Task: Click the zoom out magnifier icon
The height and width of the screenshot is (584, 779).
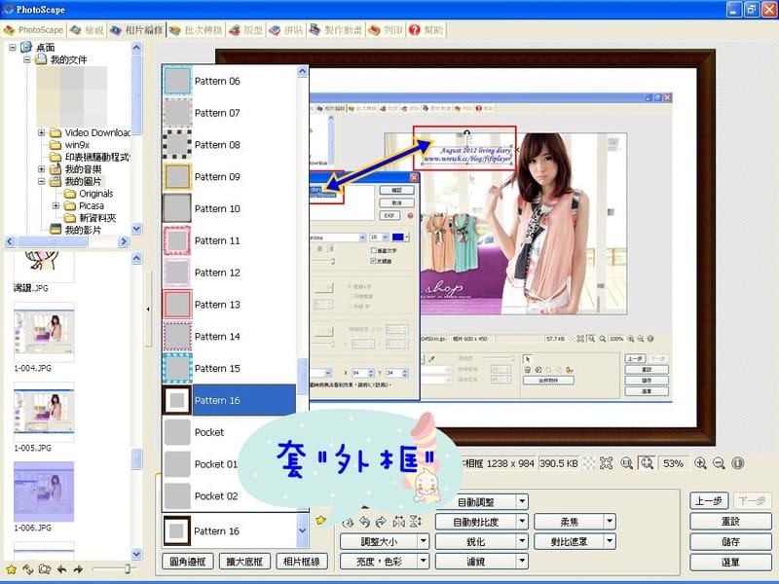Action: (x=718, y=463)
